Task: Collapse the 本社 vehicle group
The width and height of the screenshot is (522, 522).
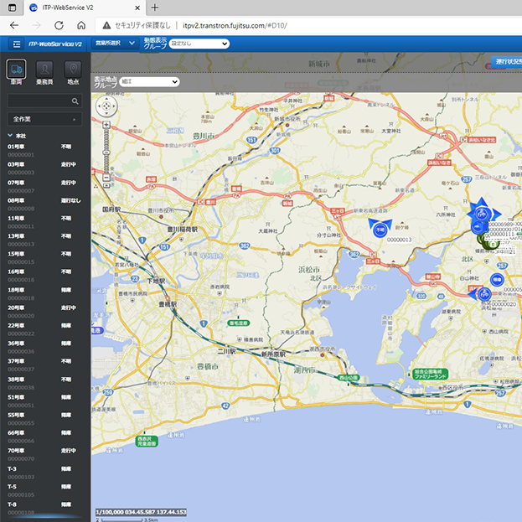Action: pyautogui.click(x=11, y=135)
